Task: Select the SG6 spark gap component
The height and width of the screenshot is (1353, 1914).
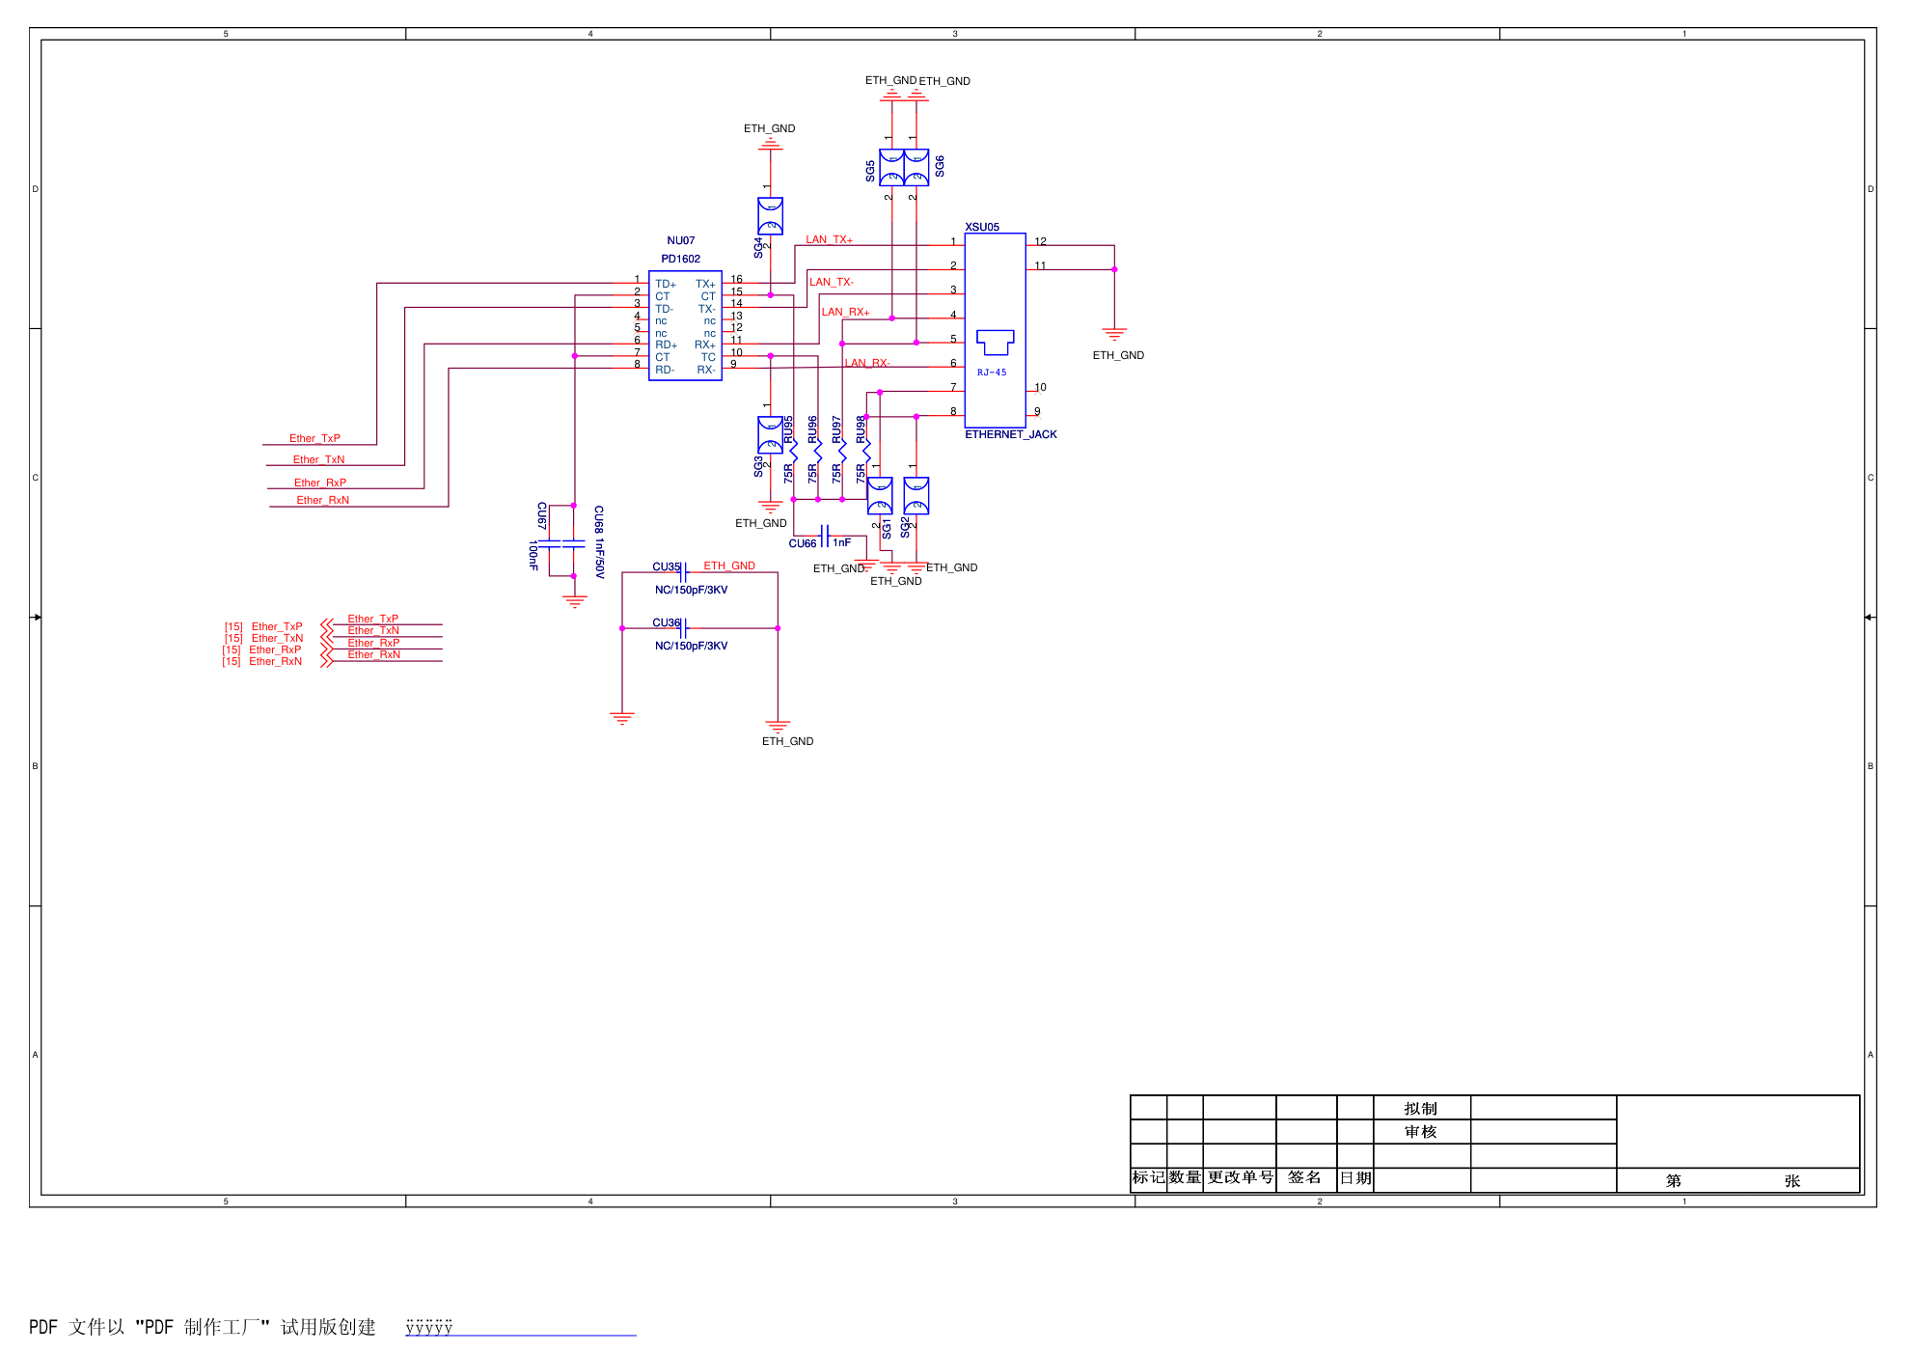Action: [x=916, y=167]
